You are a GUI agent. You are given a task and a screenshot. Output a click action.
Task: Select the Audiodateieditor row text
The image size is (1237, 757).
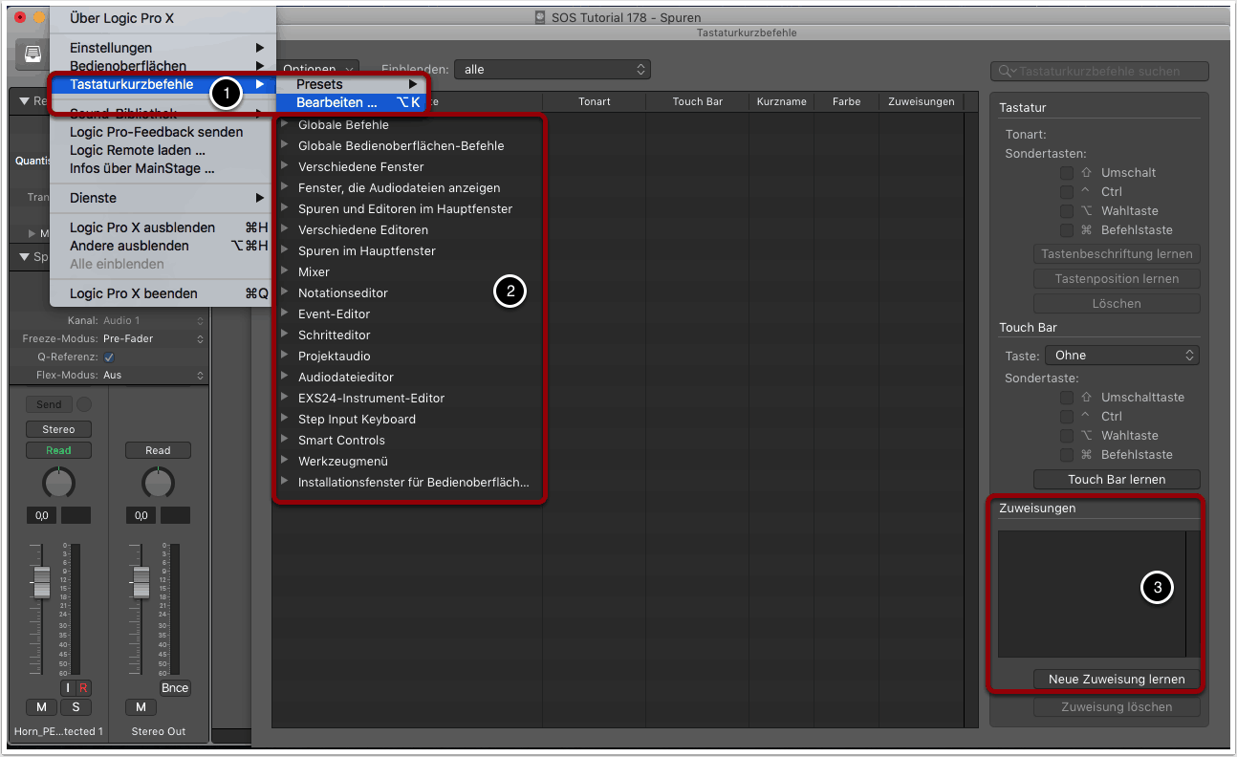[346, 377]
